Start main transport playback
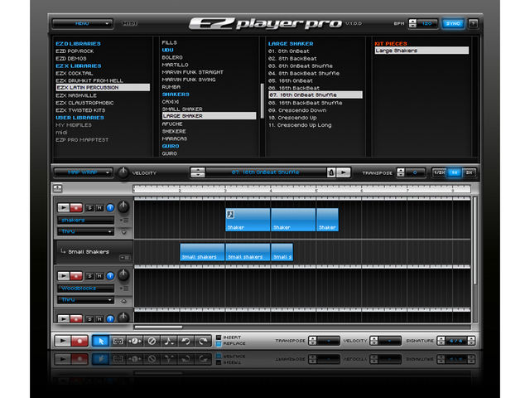Viewport: 530px width, 398px height. click(63, 341)
